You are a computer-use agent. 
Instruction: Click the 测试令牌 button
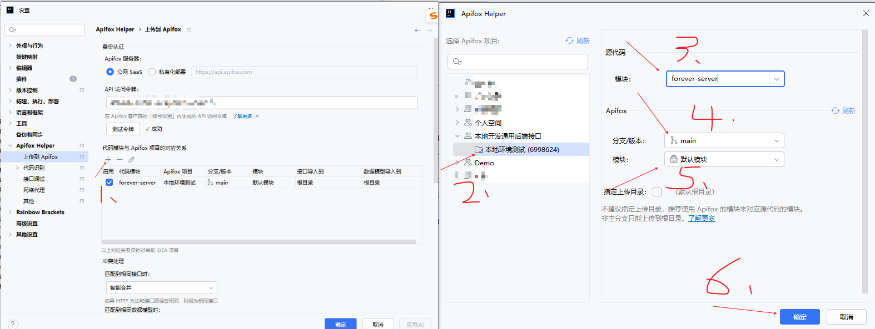[x=123, y=129]
